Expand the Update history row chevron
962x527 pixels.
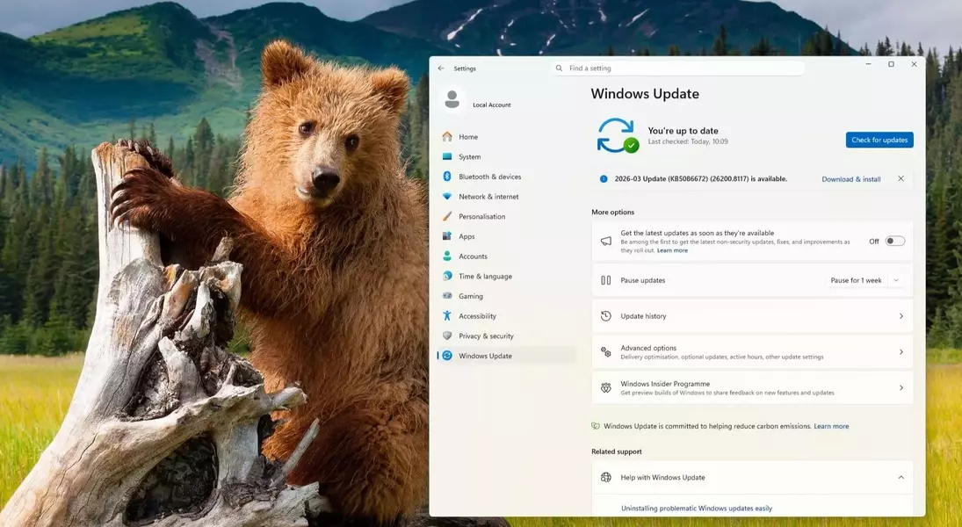(901, 316)
